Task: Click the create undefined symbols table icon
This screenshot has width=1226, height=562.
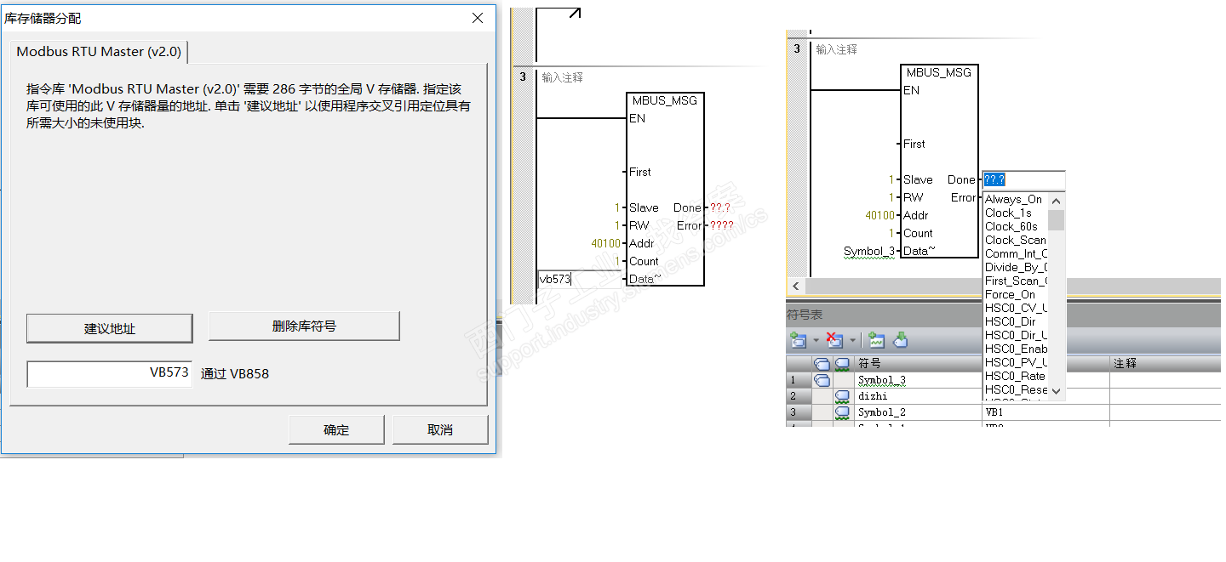Action: point(877,341)
